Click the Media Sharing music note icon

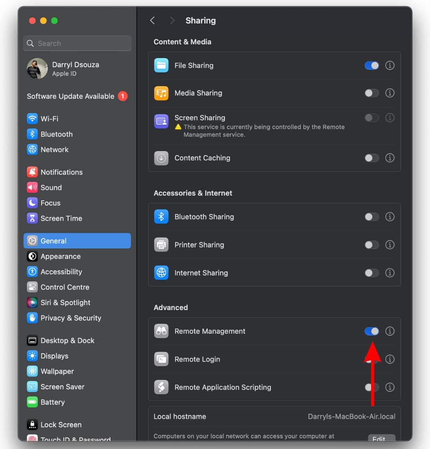[x=161, y=93]
